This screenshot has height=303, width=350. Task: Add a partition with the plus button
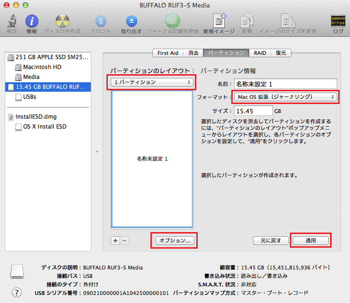pyautogui.click(x=115, y=241)
